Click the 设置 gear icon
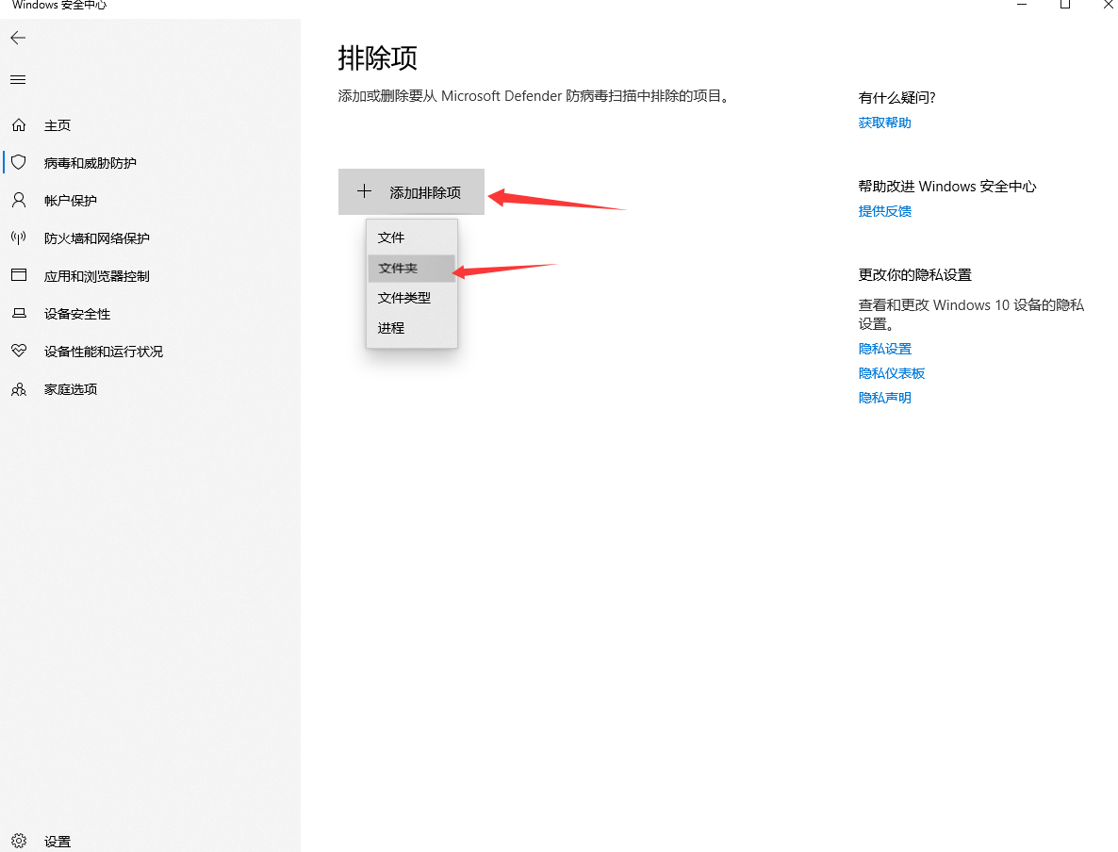Screen dimensions: 1118x852 pyautogui.click(x=20, y=841)
